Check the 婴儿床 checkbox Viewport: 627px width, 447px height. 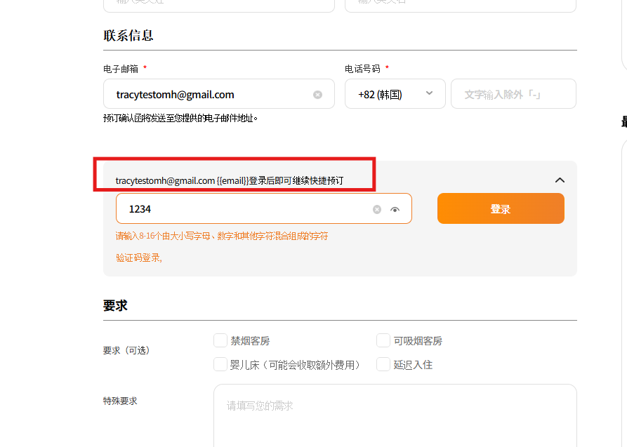click(220, 365)
